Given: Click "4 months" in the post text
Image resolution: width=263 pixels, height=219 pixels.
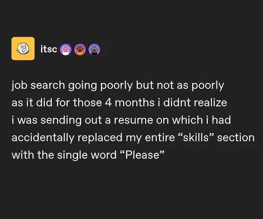Looking at the screenshot, I should (131, 102).
